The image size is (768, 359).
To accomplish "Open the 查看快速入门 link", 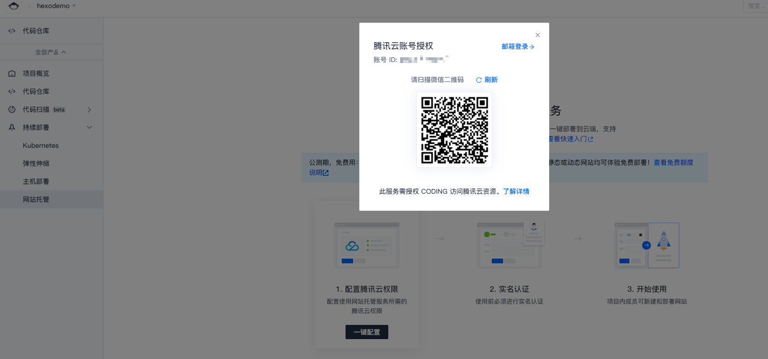I will (x=571, y=139).
